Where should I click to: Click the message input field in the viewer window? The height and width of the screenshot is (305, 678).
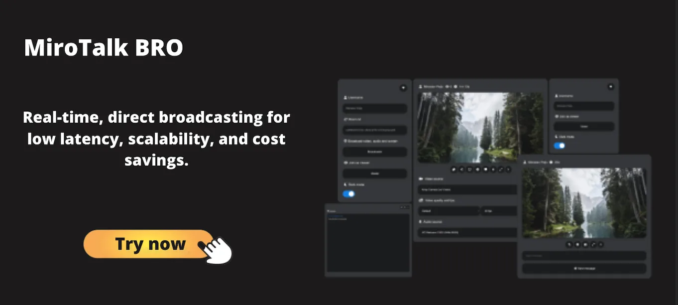point(584,256)
